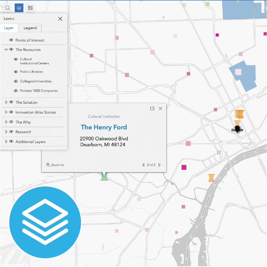Select Fortune 1000 Companies layer name

(x=39, y=91)
